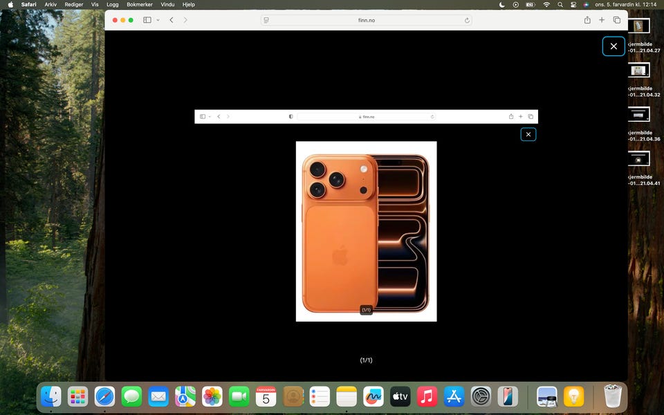Open the Bokmerker menu
This screenshot has width=664, height=415.
coord(140,4)
